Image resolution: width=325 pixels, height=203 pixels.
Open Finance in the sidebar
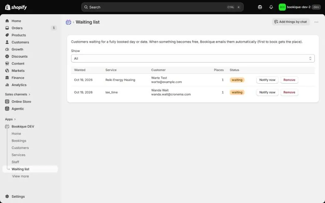[30, 78]
